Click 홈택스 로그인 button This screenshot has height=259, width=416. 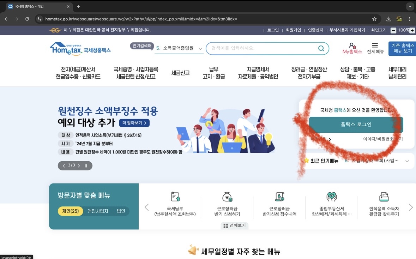coord(356,125)
